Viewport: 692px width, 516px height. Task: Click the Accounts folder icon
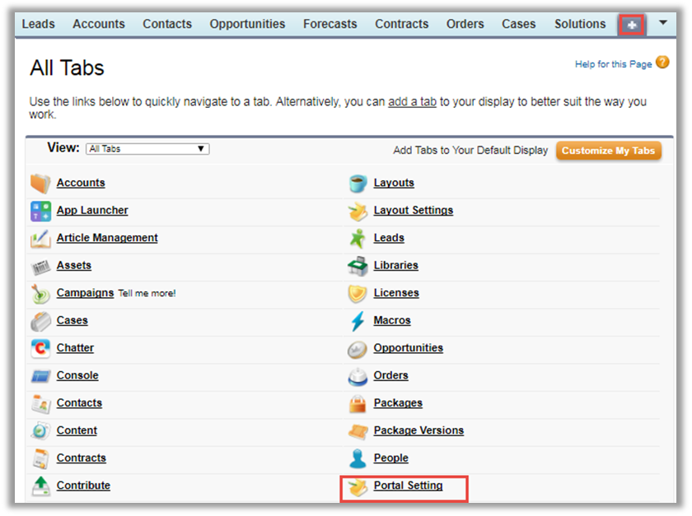pos(40,183)
